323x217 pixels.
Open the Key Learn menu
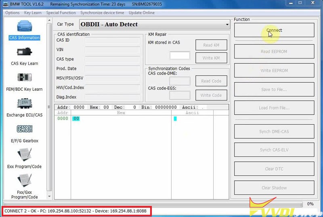33,13
